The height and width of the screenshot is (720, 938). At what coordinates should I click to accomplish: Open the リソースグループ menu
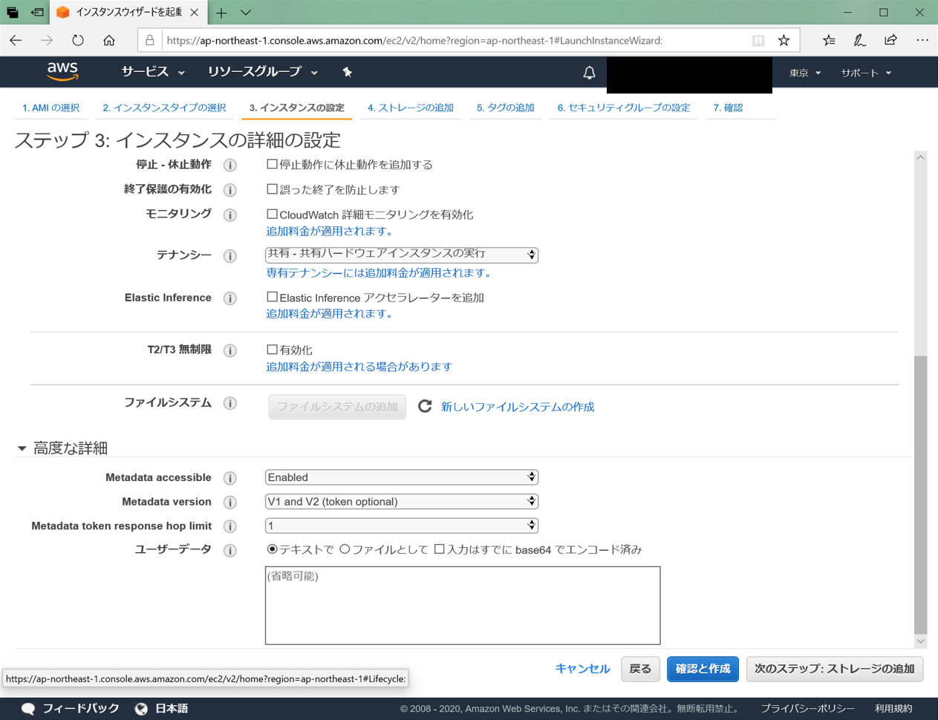click(x=263, y=72)
